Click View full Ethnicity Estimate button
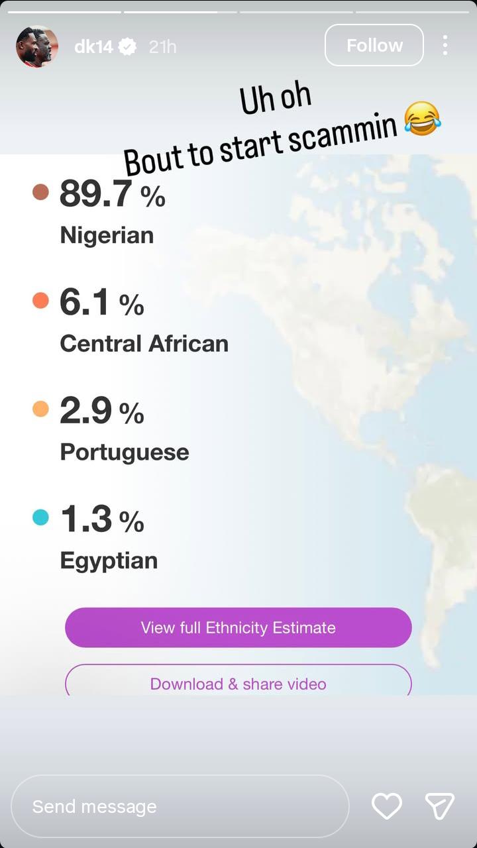Screen dimensions: 477x848 pyautogui.click(x=238, y=627)
